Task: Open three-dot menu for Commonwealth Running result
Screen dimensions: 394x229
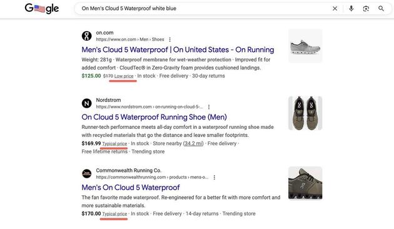Action: pyautogui.click(x=215, y=177)
